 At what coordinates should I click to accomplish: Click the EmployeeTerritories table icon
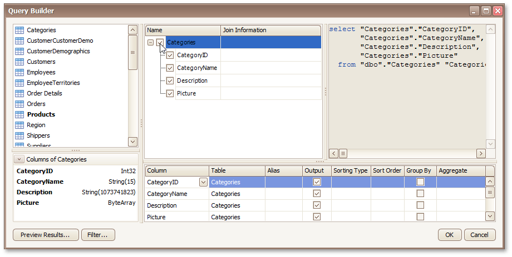19,83
